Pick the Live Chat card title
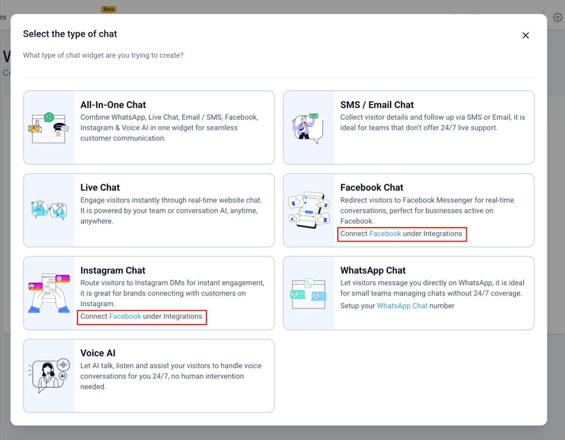This screenshot has height=440, width=565. coord(100,187)
